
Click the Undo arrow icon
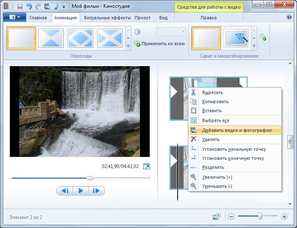[x=29, y=7]
